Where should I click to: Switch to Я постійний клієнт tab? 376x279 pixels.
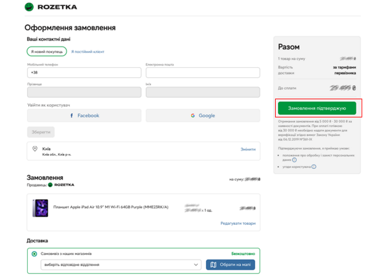88,52
